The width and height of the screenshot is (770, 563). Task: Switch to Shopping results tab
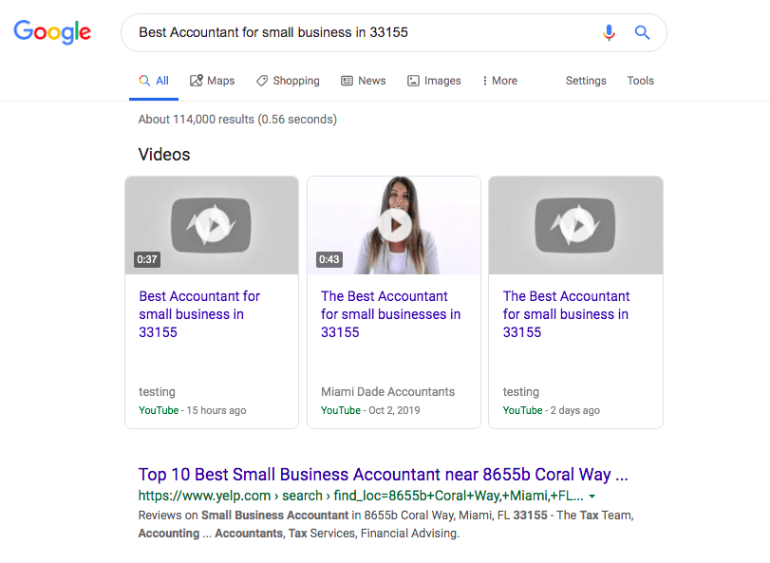pos(288,81)
